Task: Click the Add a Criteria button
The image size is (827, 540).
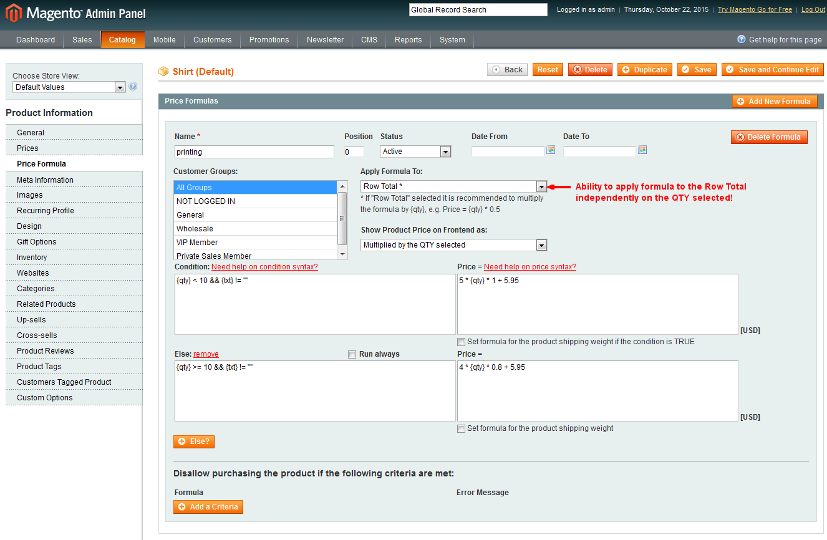Action: pos(208,507)
